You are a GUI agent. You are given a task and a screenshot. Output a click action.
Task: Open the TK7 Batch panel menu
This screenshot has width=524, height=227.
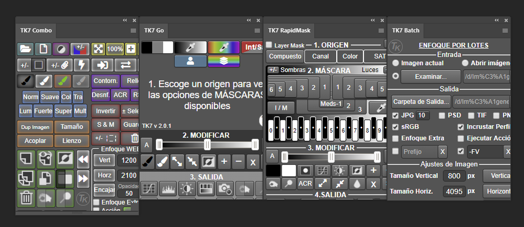click(x=505, y=31)
